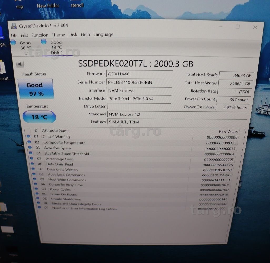Click the ID column header
Screen dimensions: 270x263
pos(36,130)
